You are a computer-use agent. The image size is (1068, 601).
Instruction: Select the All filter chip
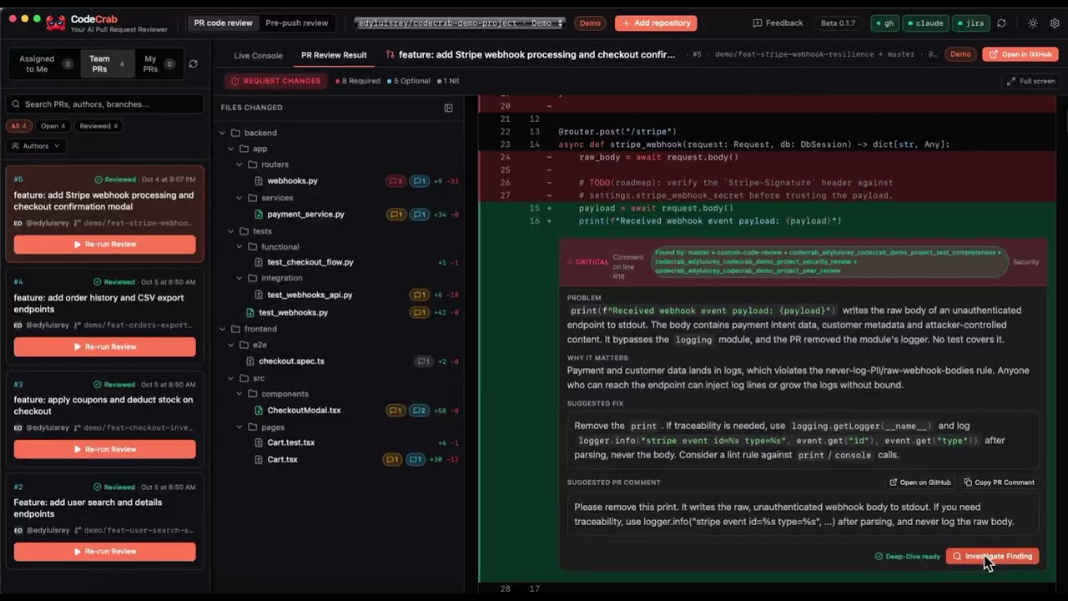point(18,126)
